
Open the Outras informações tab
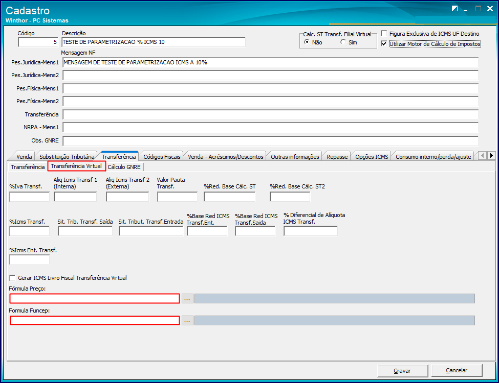295,157
